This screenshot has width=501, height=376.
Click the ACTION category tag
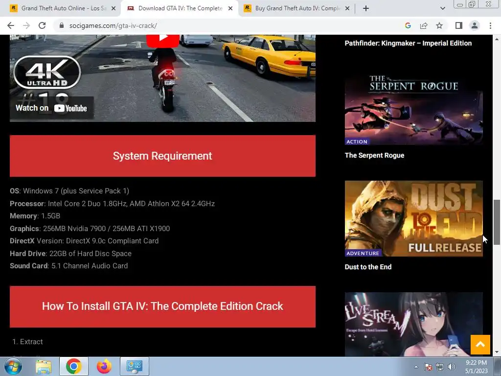point(357,141)
